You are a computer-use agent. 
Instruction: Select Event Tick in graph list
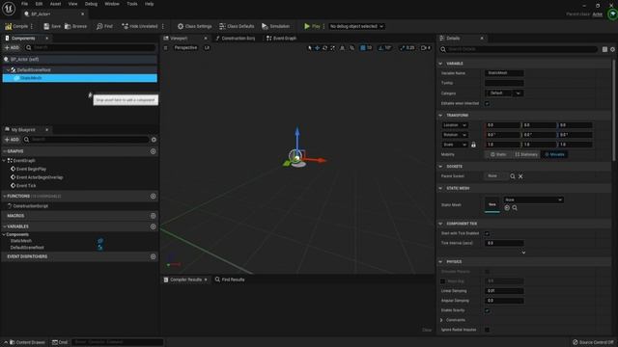[26, 186]
